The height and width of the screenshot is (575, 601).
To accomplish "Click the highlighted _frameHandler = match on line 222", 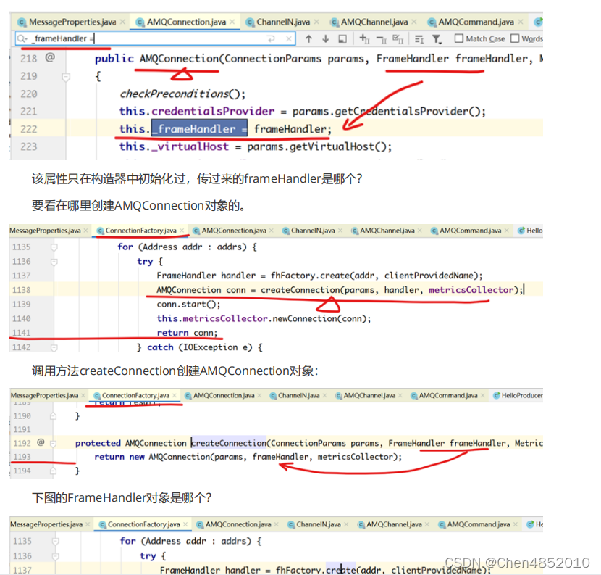I will [199, 128].
